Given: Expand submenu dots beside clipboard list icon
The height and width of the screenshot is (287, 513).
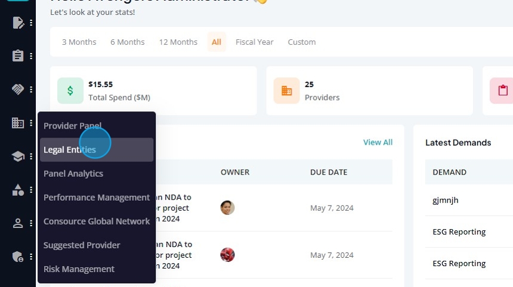Looking at the screenshot, I should (31, 56).
